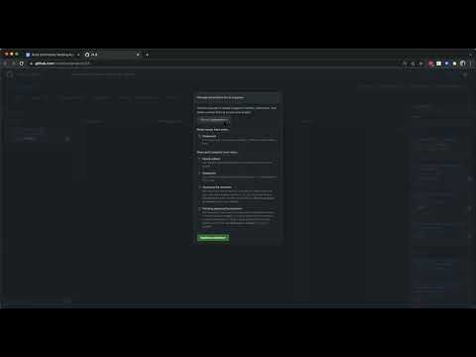Select the second radio option in the second role section

[199, 173]
